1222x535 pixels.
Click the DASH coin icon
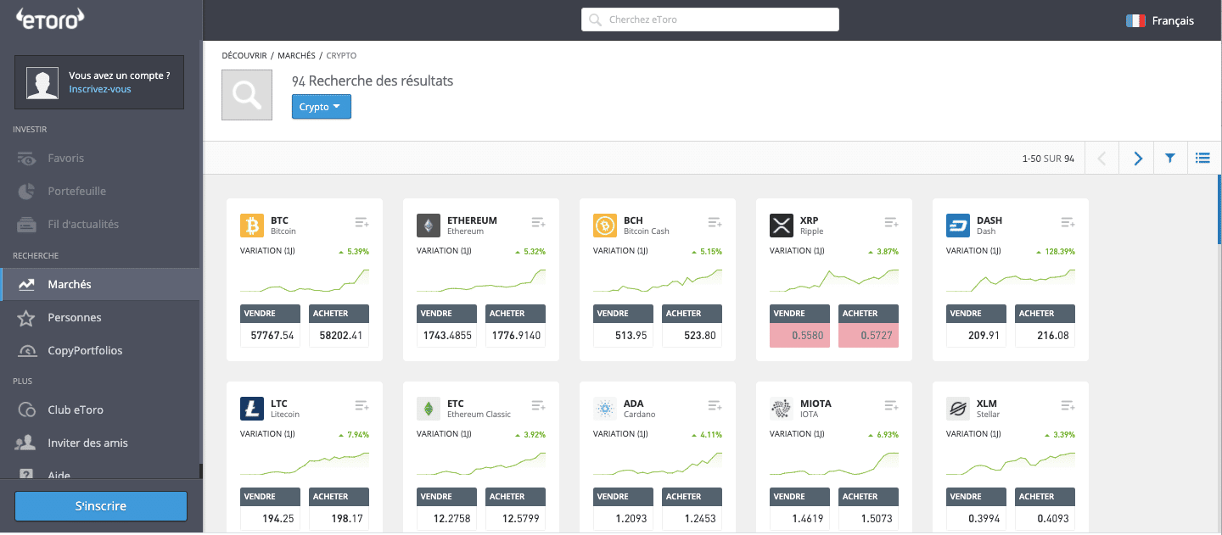(x=958, y=226)
